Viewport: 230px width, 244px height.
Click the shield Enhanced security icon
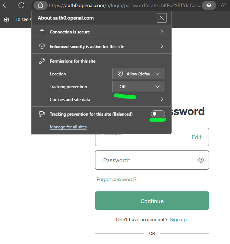pos(42,46)
